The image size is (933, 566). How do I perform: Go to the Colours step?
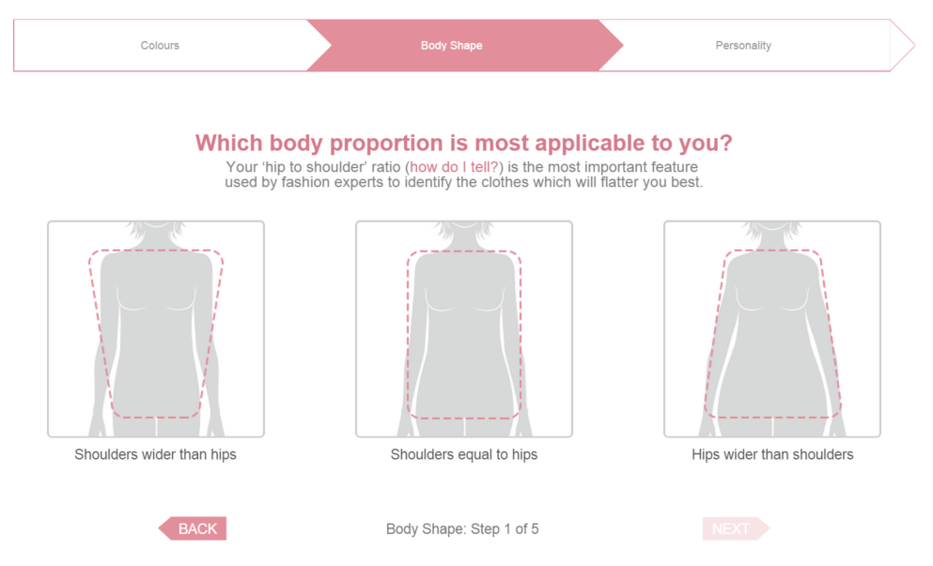pos(160,45)
